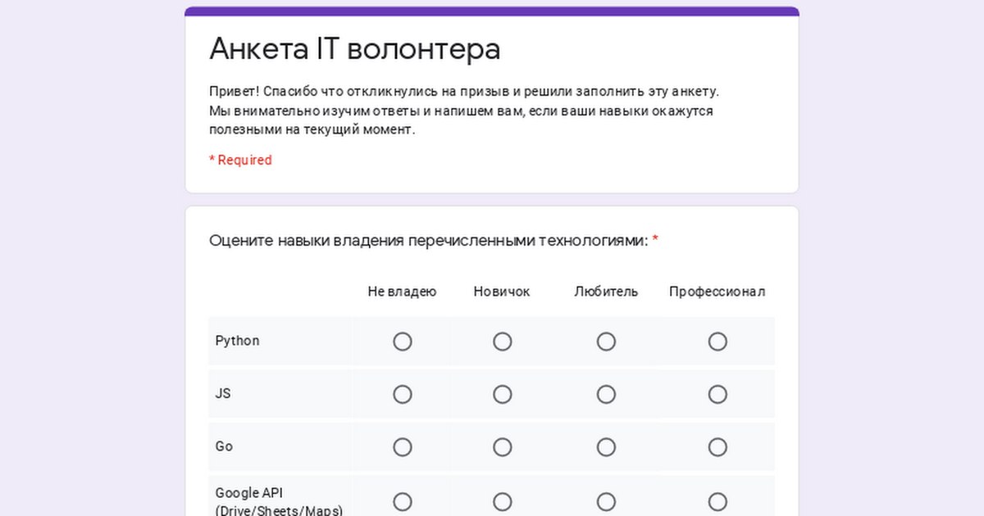Select 'Не владею' for Go
The image size is (984, 516).
pyautogui.click(x=403, y=447)
